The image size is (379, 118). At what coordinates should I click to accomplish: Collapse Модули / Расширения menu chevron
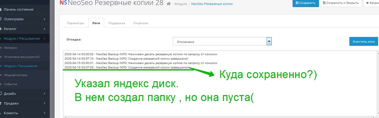(45, 39)
